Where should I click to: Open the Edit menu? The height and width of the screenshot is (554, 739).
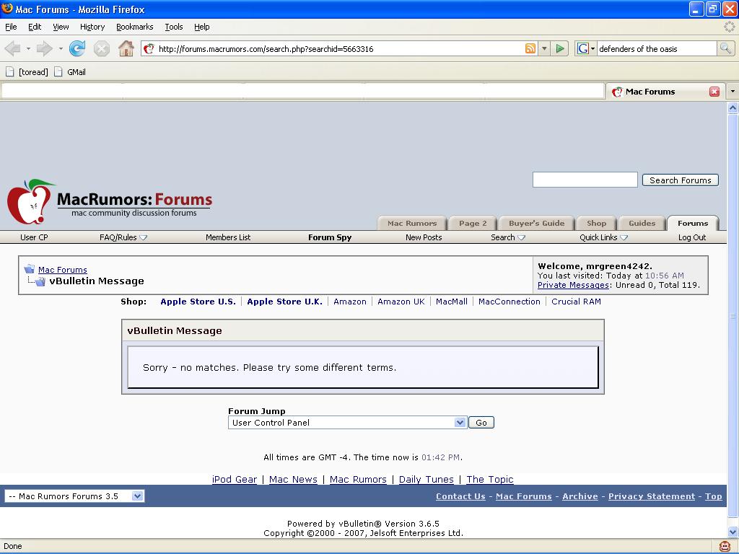35,27
